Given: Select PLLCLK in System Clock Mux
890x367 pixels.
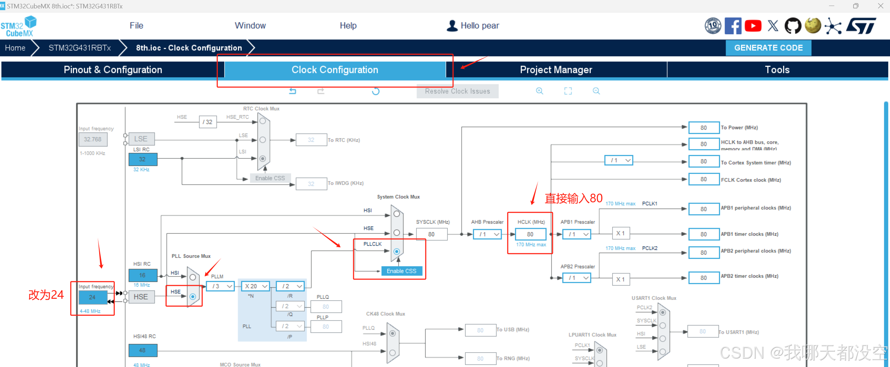Looking at the screenshot, I should [x=397, y=251].
